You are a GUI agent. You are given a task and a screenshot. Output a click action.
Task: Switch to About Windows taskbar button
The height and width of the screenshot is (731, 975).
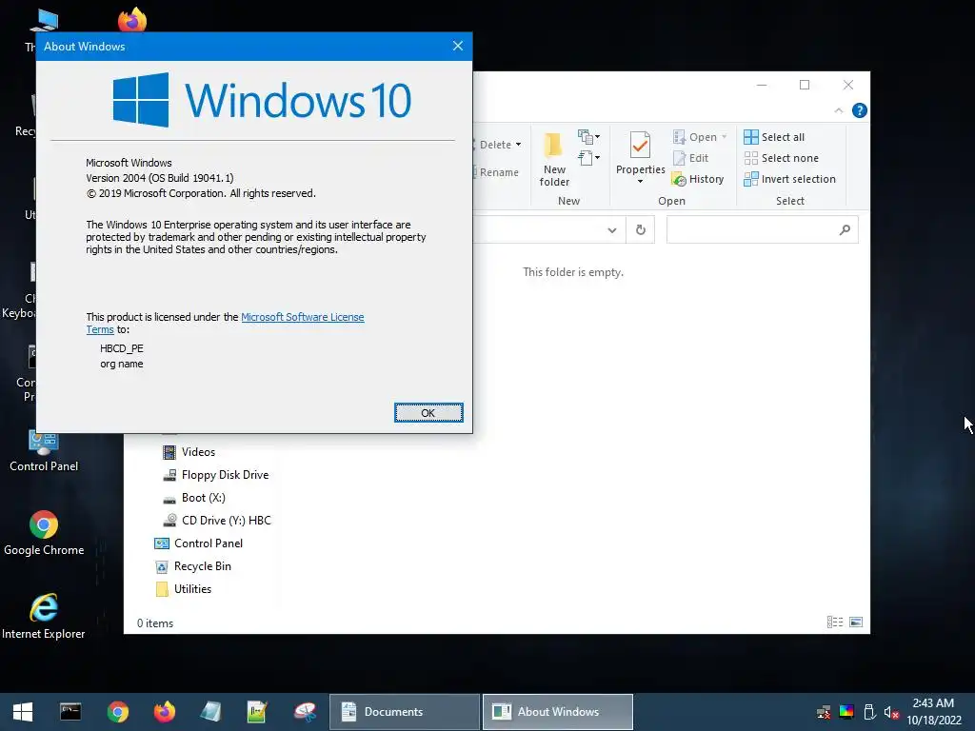(x=558, y=712)
